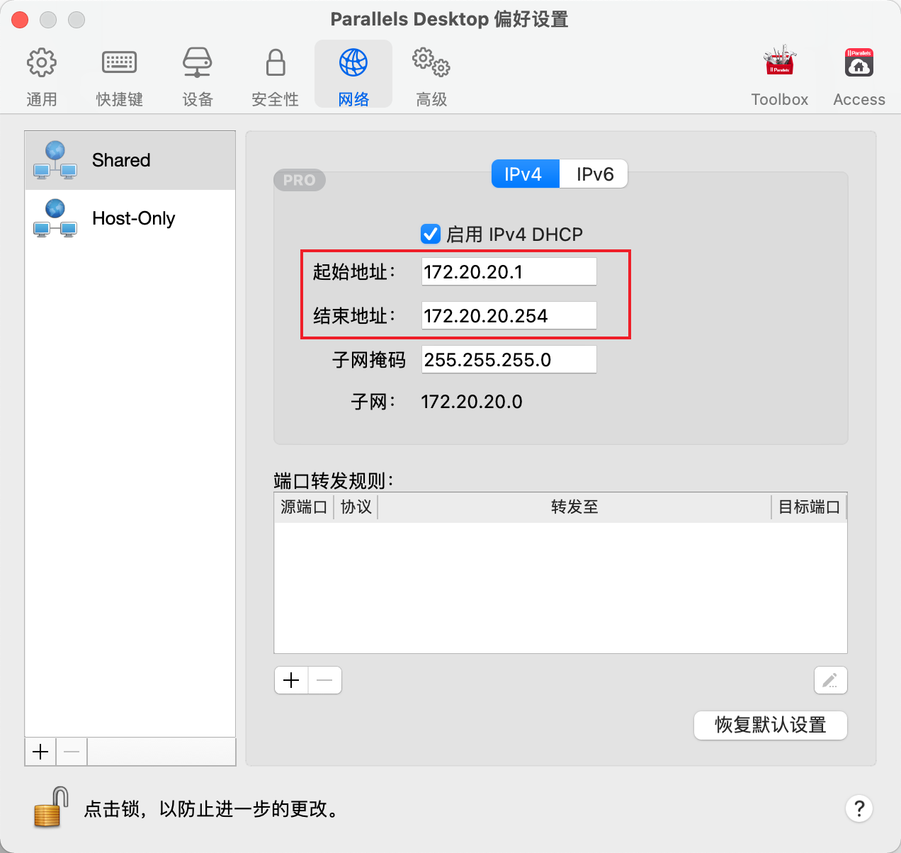Open the 安全性 security lock tab
This screenshot has width=901, height=853.
[276, 77]
